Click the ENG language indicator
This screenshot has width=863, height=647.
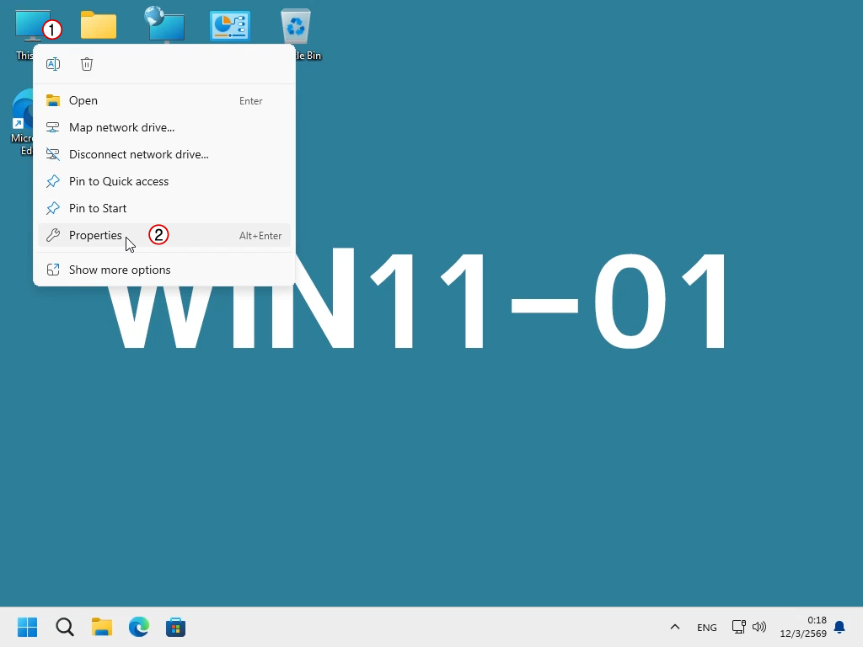pos(707,627)
